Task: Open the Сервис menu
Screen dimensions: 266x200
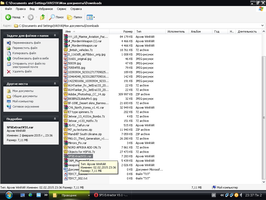Action: [x=62, y=9]
